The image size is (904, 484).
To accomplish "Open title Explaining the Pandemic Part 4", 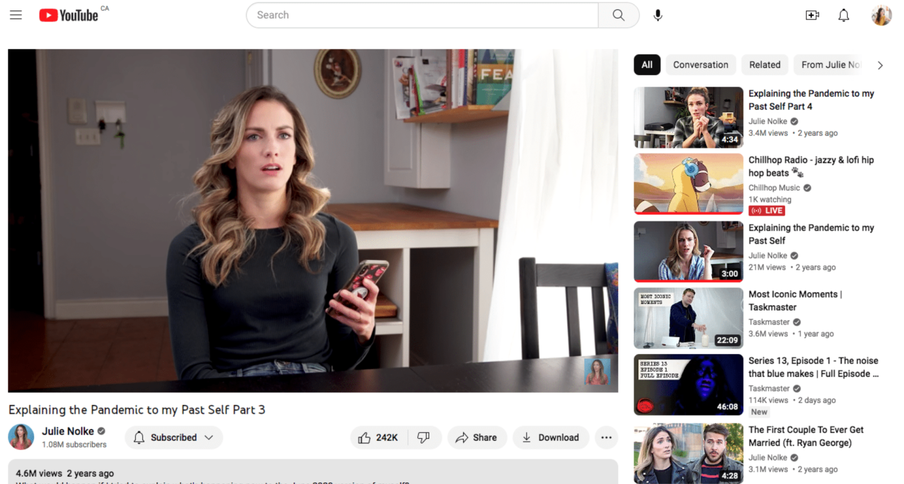I will (811, 100).
